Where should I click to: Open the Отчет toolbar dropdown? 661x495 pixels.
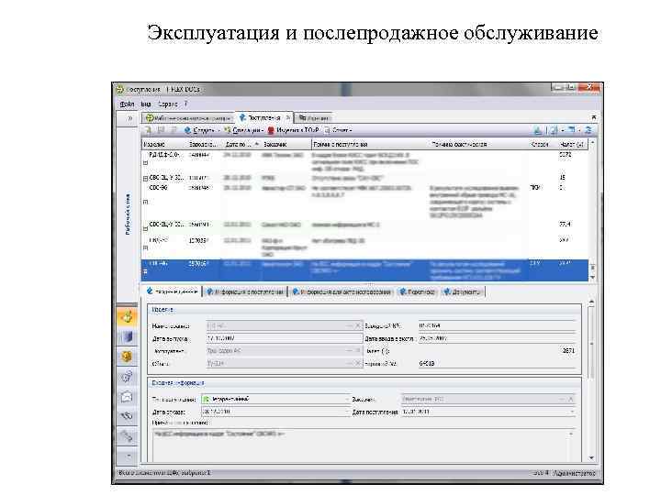point(338,130)
